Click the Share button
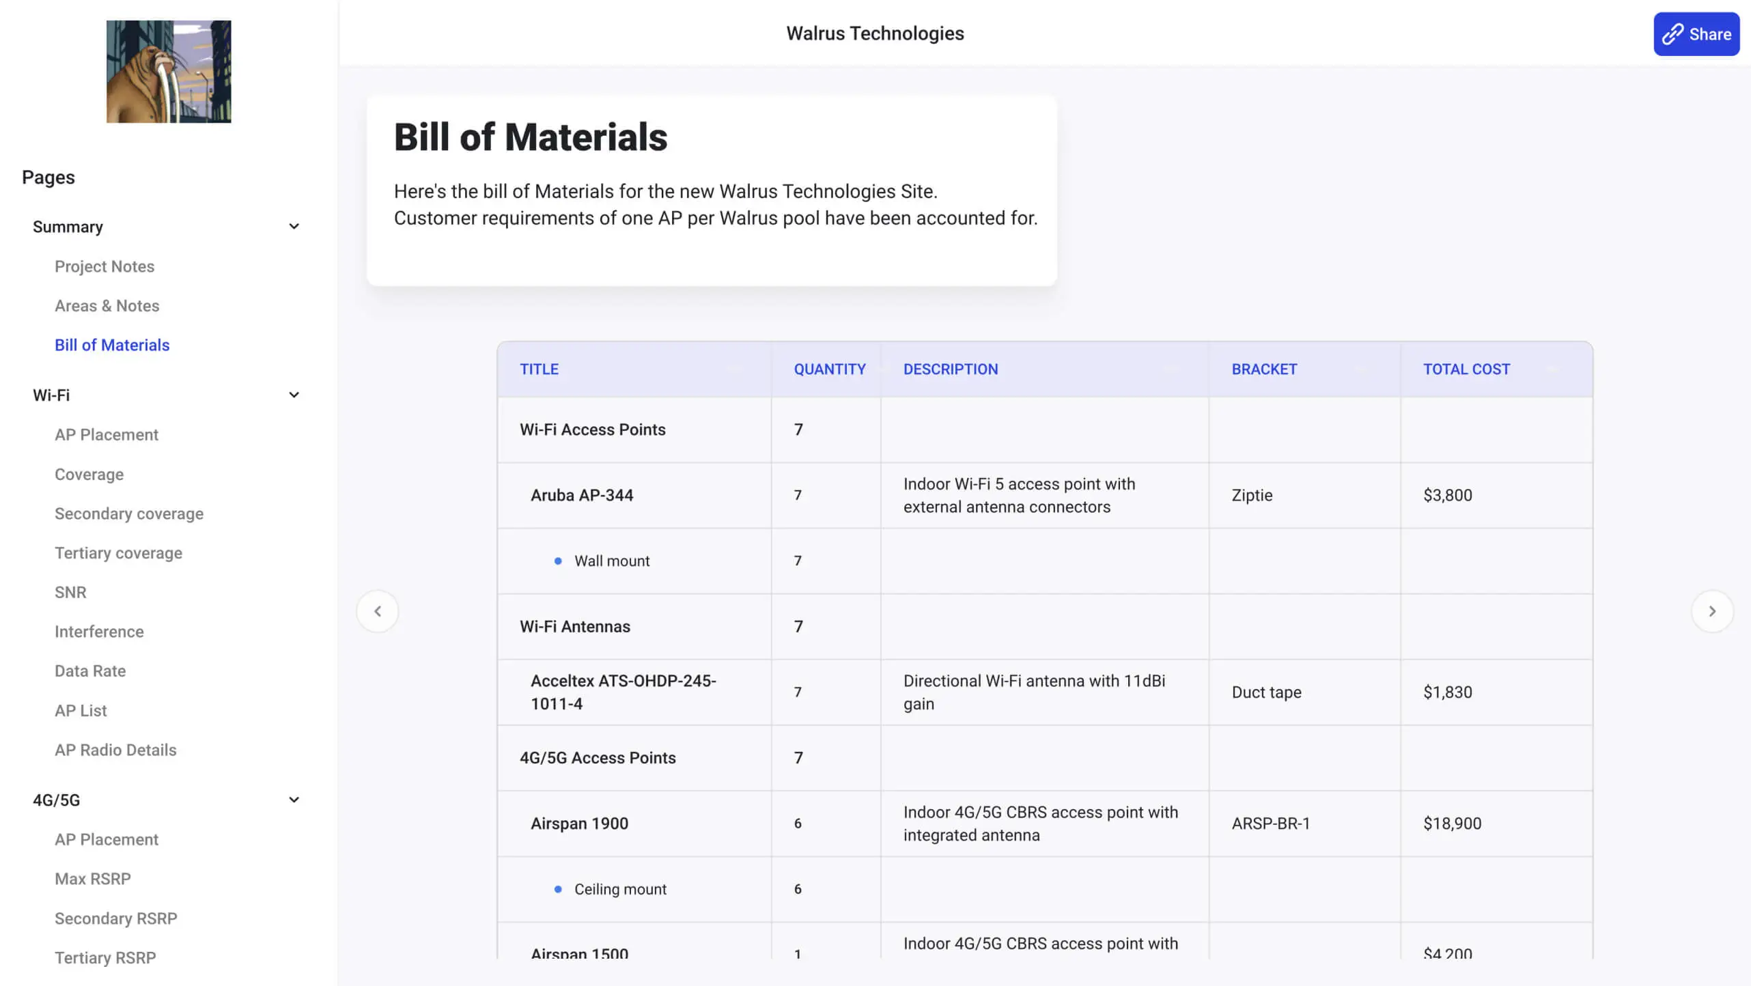The height and width of the screenshot is (986, 1751). [1696, 34]
